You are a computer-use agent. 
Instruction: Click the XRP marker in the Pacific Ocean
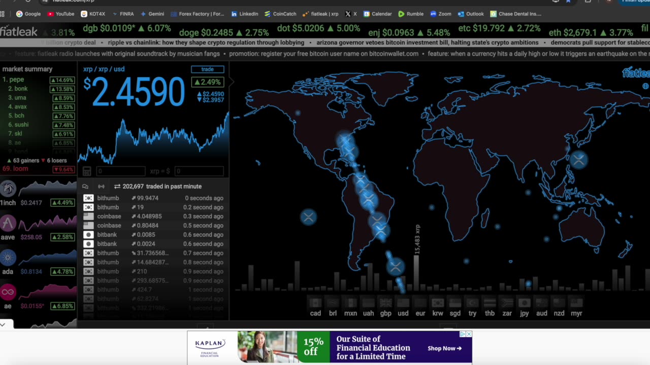308,217
